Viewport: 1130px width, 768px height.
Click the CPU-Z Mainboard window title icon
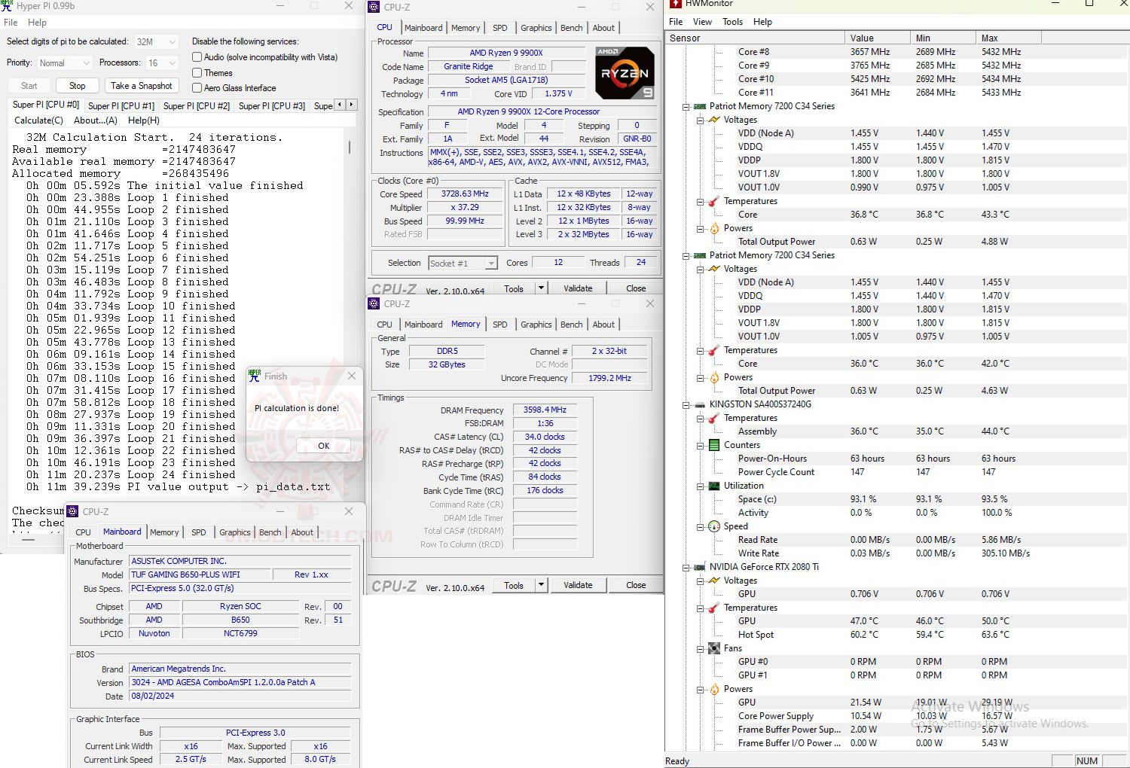point(73,511)
